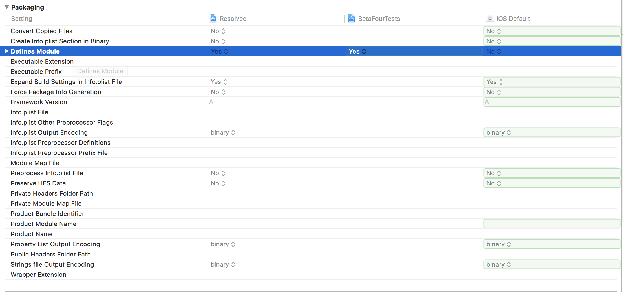Open Info.plist Output Encoding iOS Default popup
Viewport: 623px width, 292px height.
pyautogui.click(x=552, y=132)
